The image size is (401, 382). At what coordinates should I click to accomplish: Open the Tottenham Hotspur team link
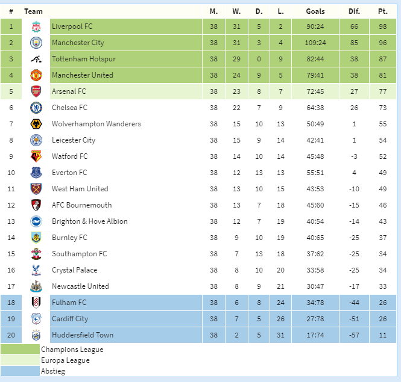[x=84, y=59]
